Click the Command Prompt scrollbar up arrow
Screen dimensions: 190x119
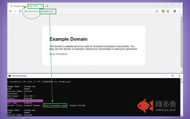[181, 80]
